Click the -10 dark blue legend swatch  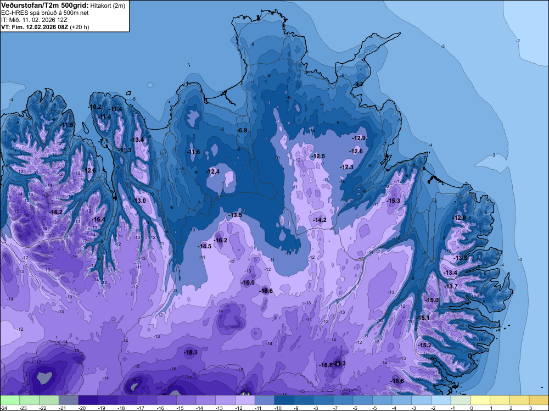pyautogui.click(x=284, y=400)
